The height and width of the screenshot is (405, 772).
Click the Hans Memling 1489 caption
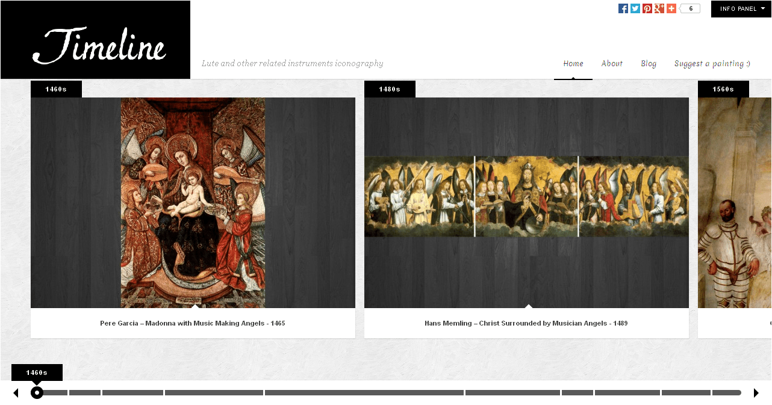pos(526,323)
